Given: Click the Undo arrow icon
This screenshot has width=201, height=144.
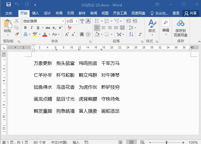Looking at the screenshot, I should 17,4.
